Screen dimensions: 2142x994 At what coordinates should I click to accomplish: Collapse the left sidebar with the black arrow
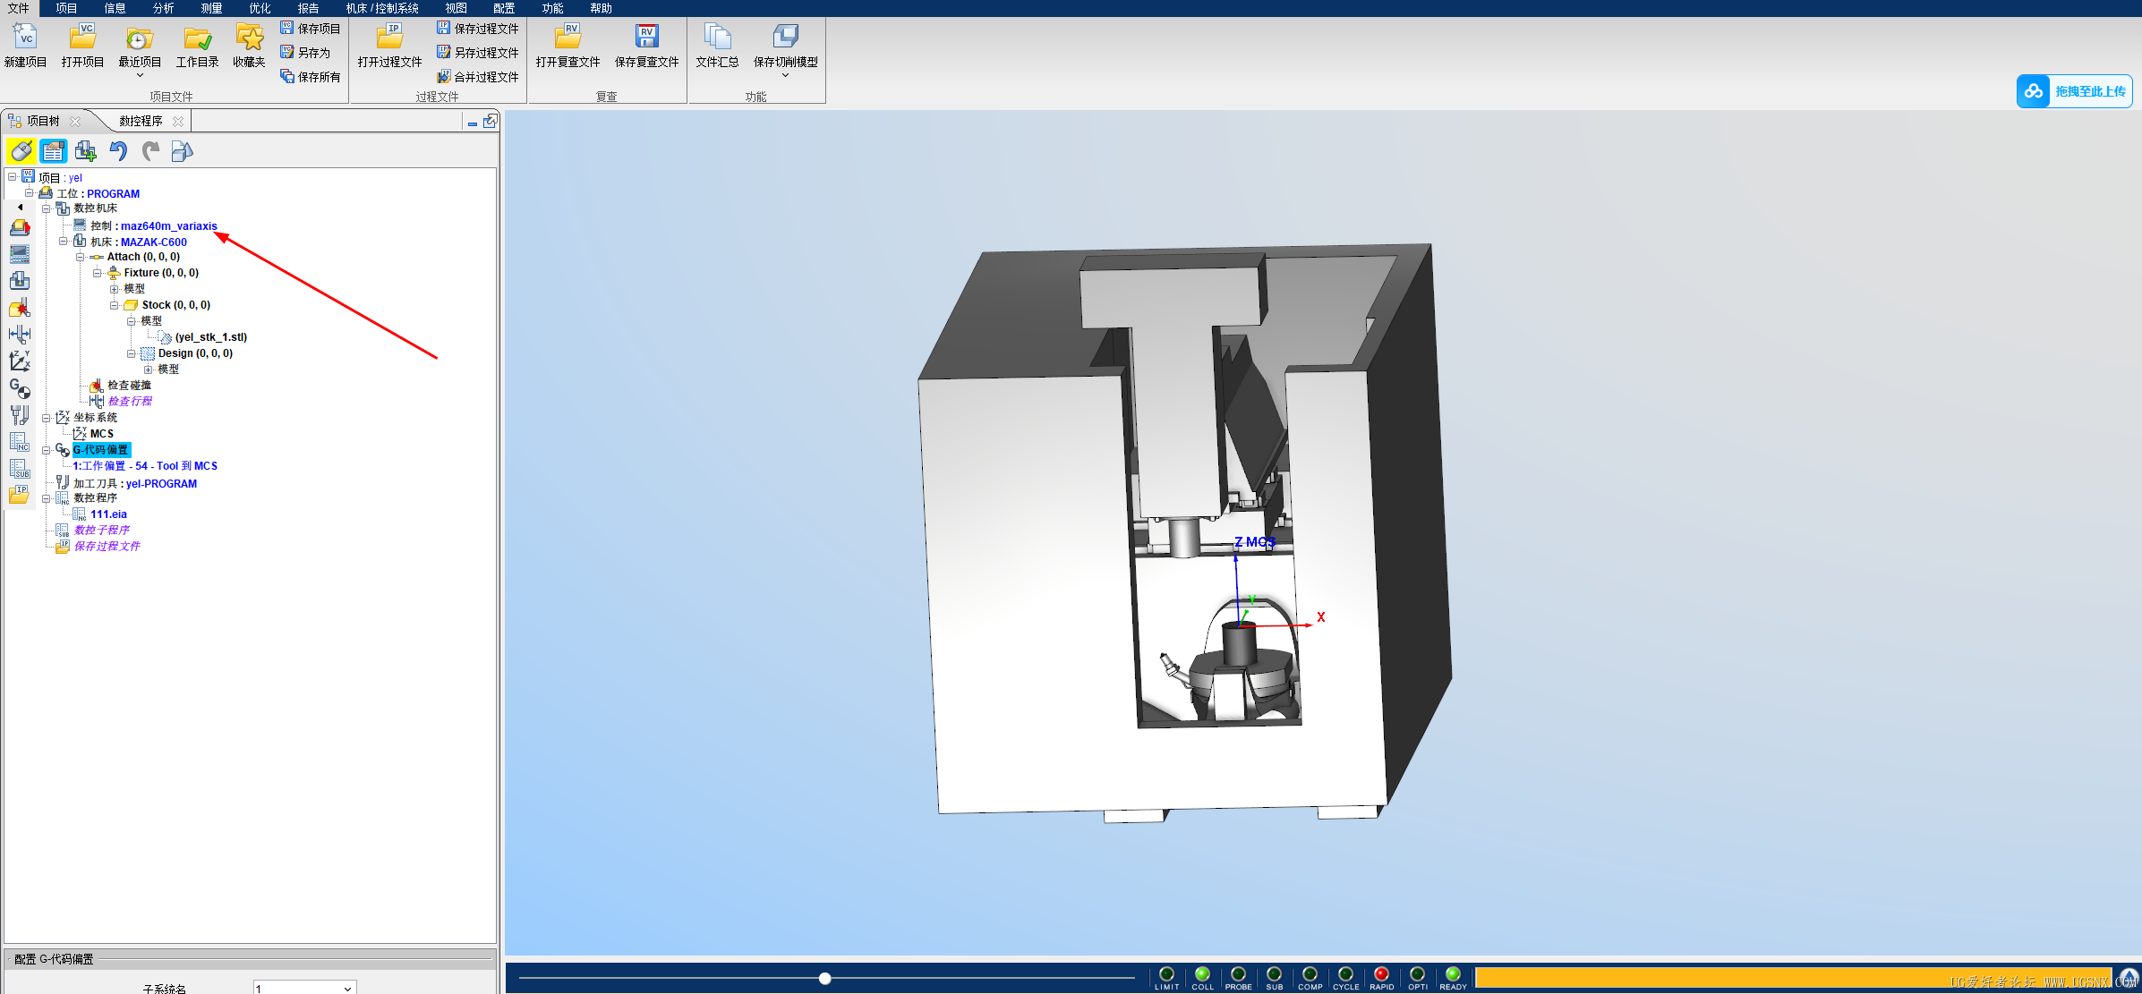click(x=20, y=207)
